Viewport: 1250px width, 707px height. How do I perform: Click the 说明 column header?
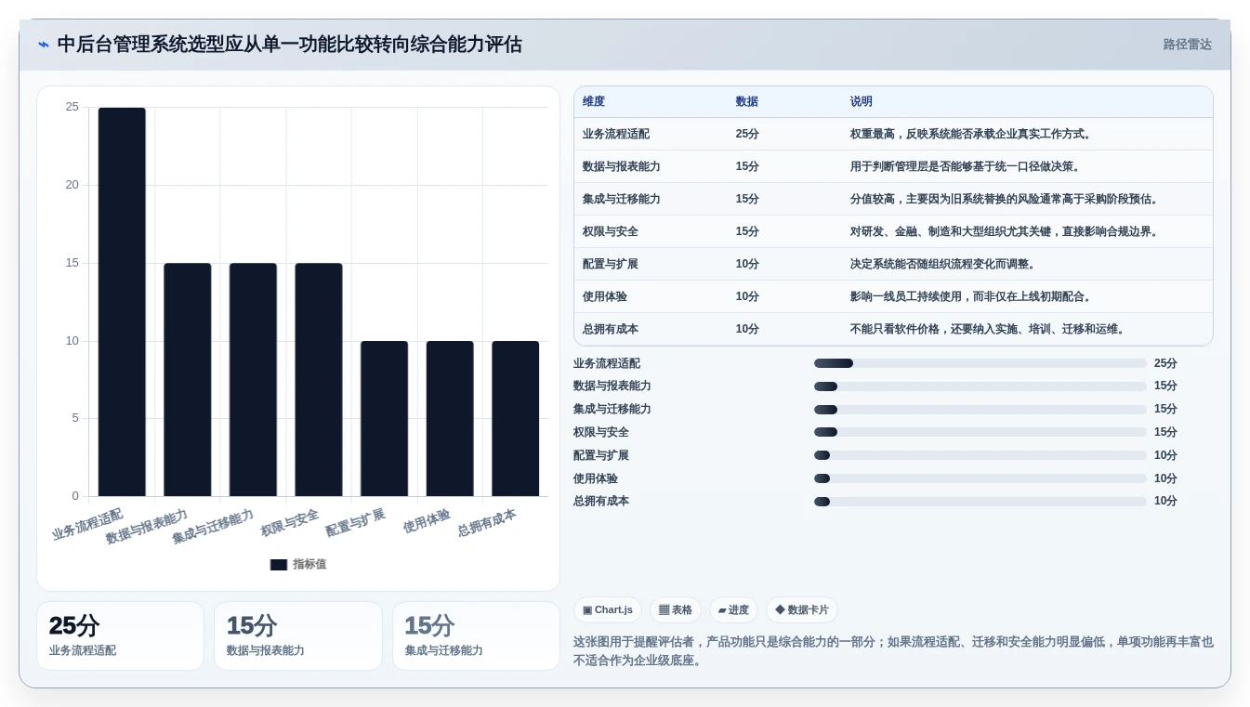[x=862, y=102]
